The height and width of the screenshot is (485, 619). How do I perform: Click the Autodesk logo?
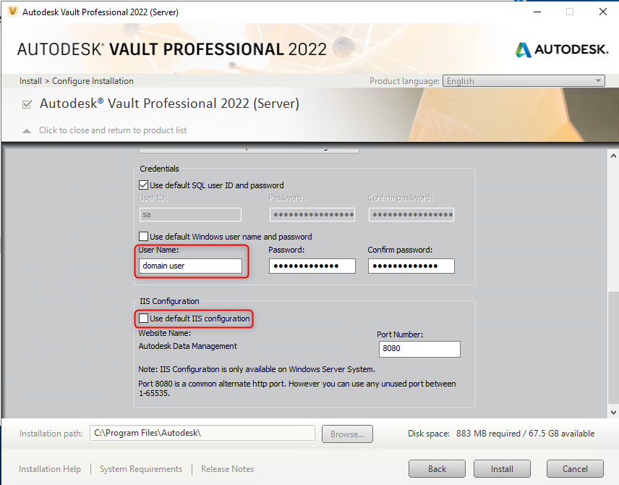point(560,49)
